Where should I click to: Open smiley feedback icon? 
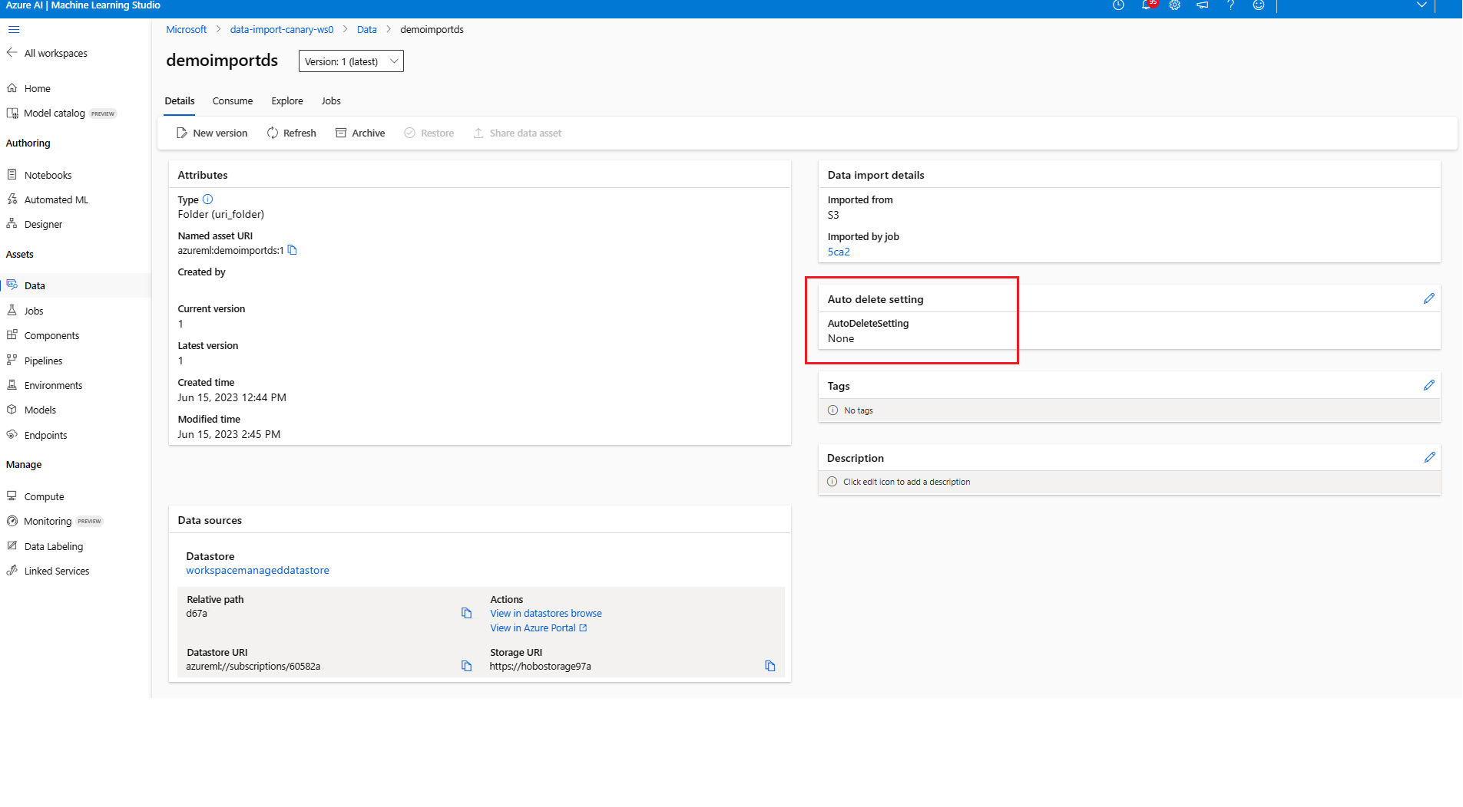click(x=1259, y=5)
